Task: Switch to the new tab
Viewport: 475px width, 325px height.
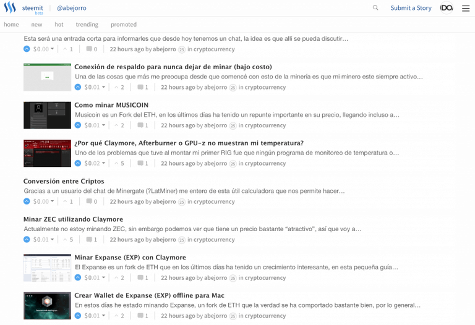Action: [x=36, y=25]
